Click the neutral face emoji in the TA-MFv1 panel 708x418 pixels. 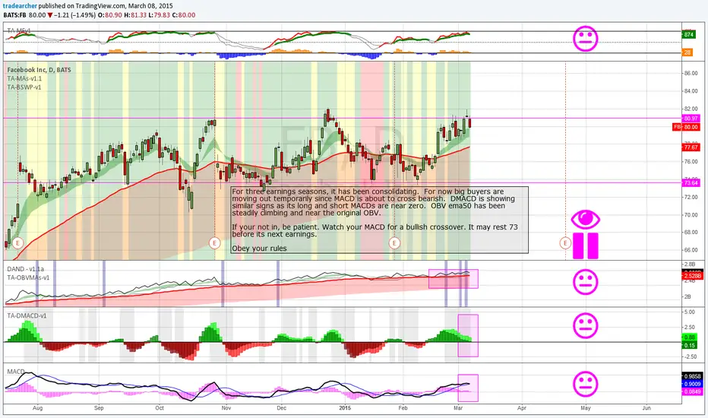coord(585,39)
